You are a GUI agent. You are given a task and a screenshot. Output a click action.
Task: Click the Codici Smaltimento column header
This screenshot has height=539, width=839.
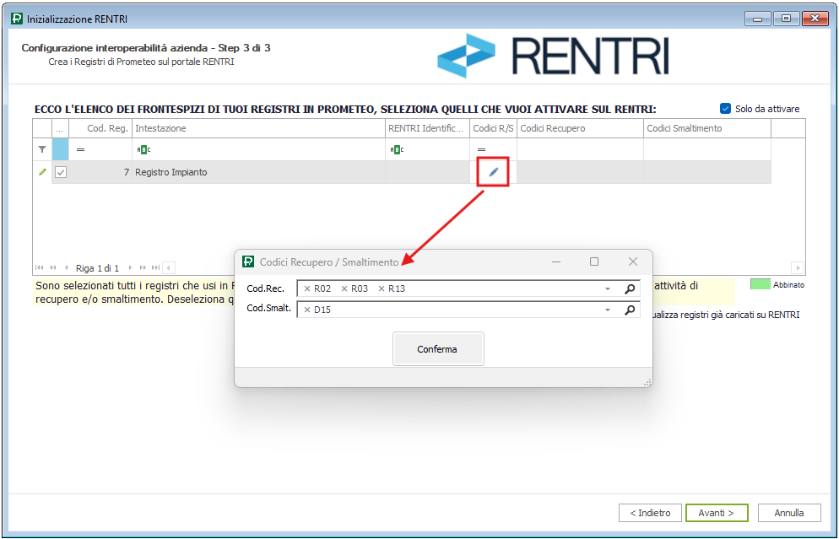[x=706, y=128]
